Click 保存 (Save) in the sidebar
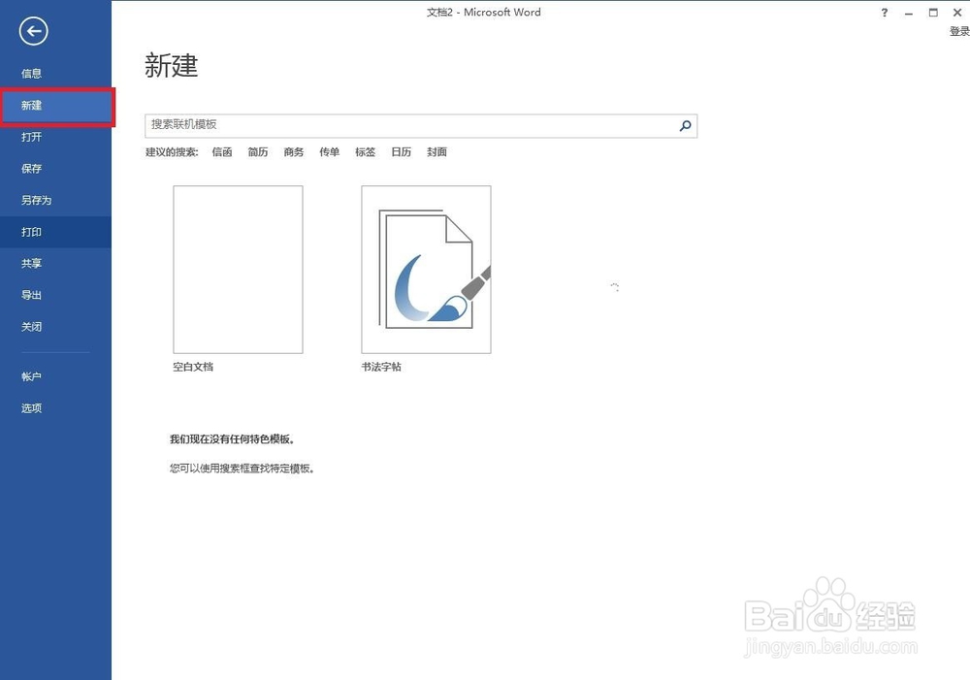Viewport: 970px width, 680px height. click(x=31, y=168)
